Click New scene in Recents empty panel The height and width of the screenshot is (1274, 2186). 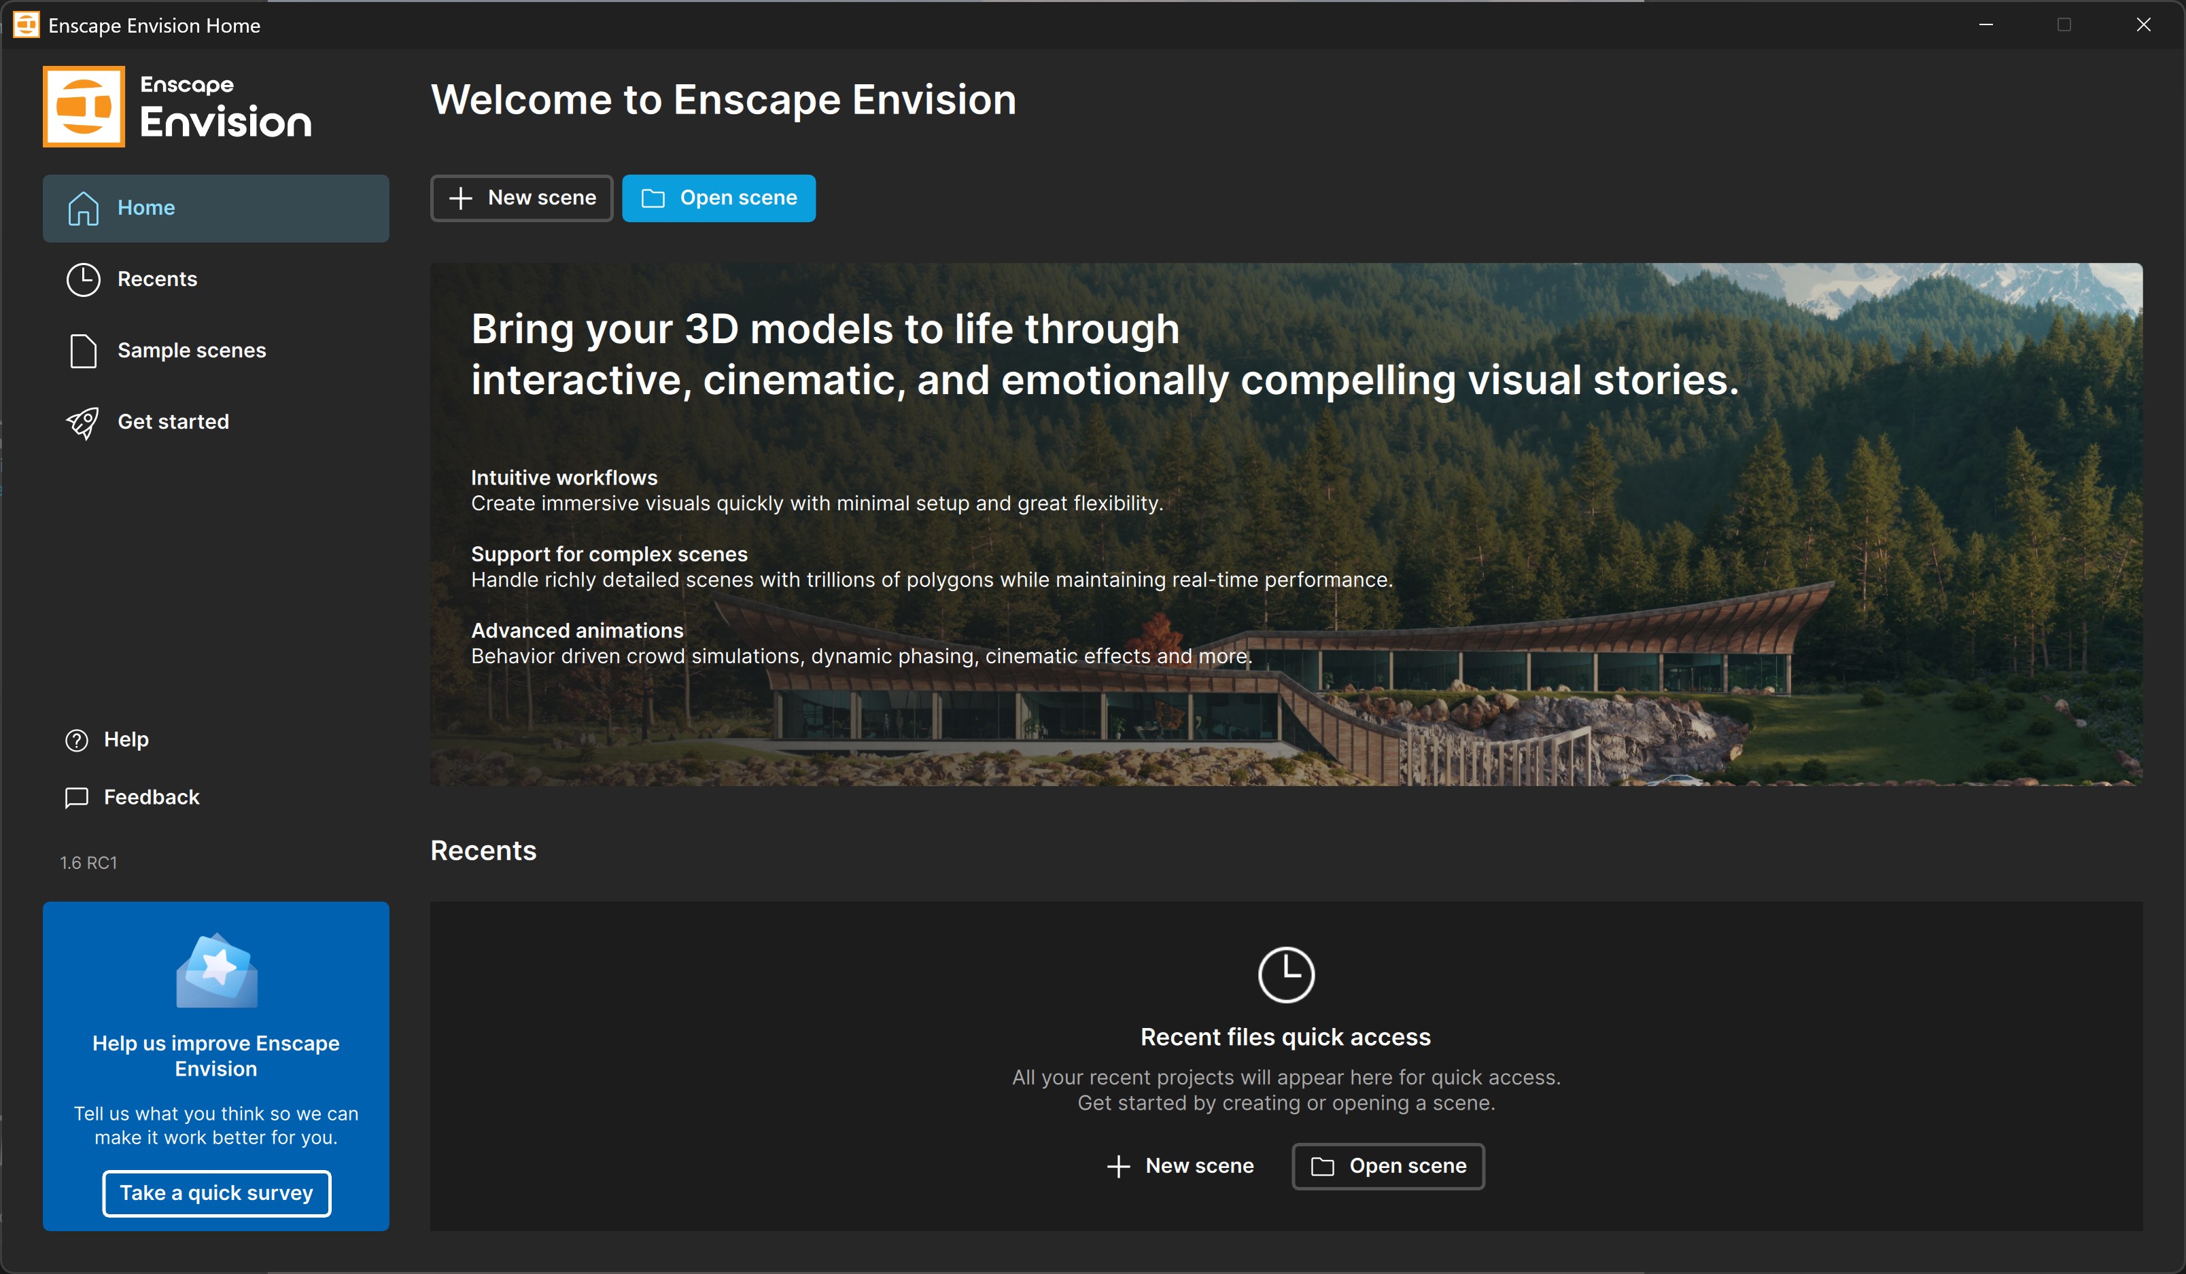coord(1181,1167)
